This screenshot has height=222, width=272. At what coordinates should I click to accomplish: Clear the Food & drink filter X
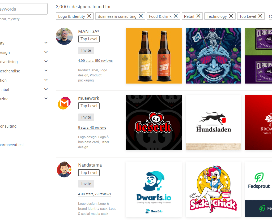click(176, 16)
